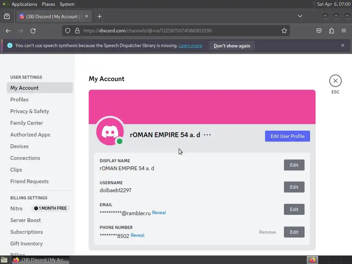Go back with the browser back arrow
The height and width of the screenshot is (264, 352).
click(x=8, y=31)
